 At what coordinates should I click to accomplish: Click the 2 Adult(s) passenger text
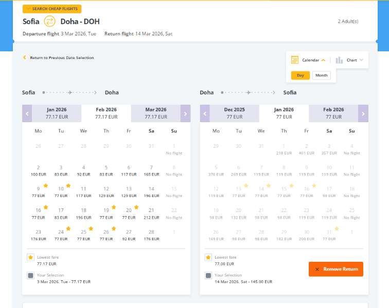coord(348,21)
